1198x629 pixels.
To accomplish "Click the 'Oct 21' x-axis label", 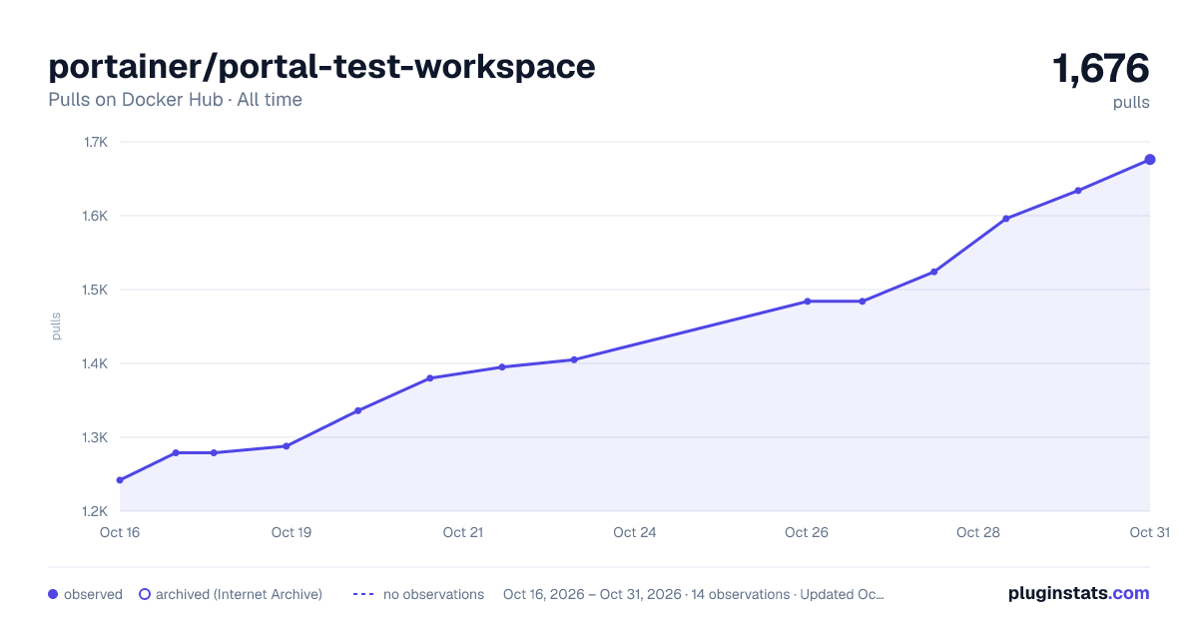I will (x=463, y=532).
